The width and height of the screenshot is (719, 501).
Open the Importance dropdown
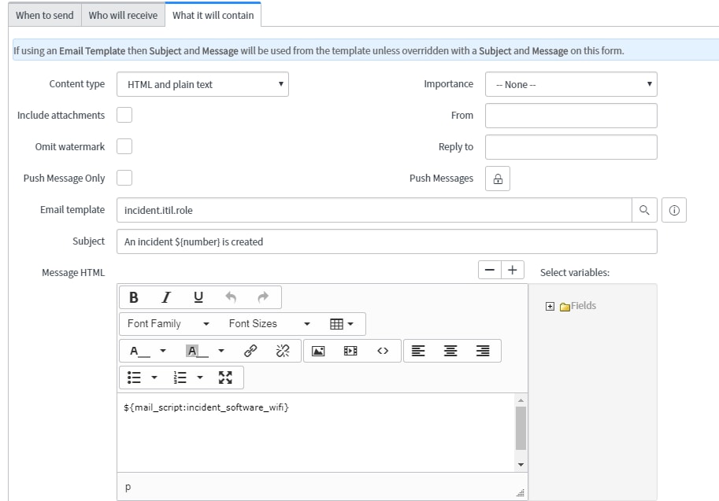coord(571,84)
